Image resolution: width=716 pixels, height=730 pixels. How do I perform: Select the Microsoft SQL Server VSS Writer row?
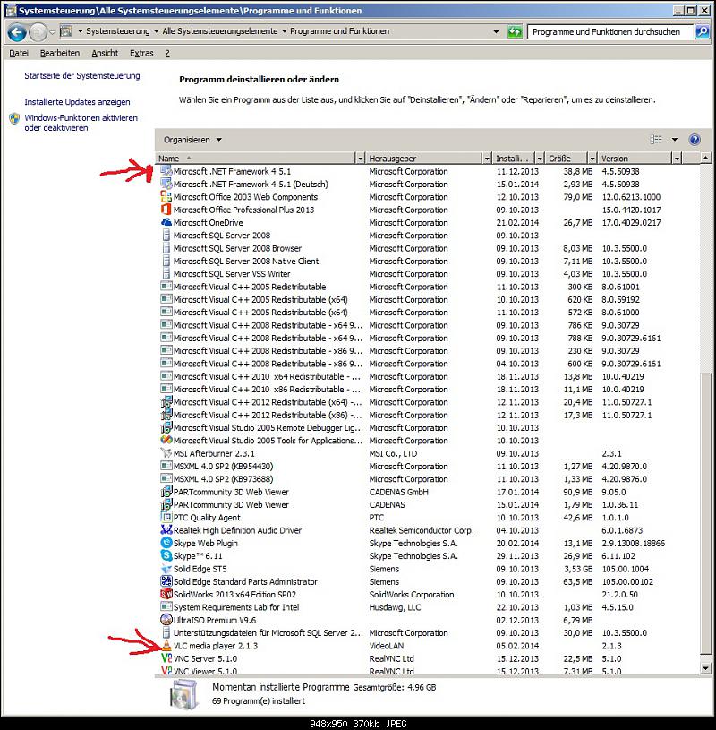(427, 274)
